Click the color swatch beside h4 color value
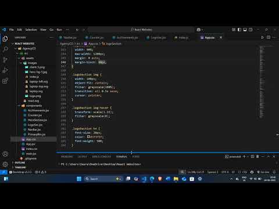 coord(88,136)
